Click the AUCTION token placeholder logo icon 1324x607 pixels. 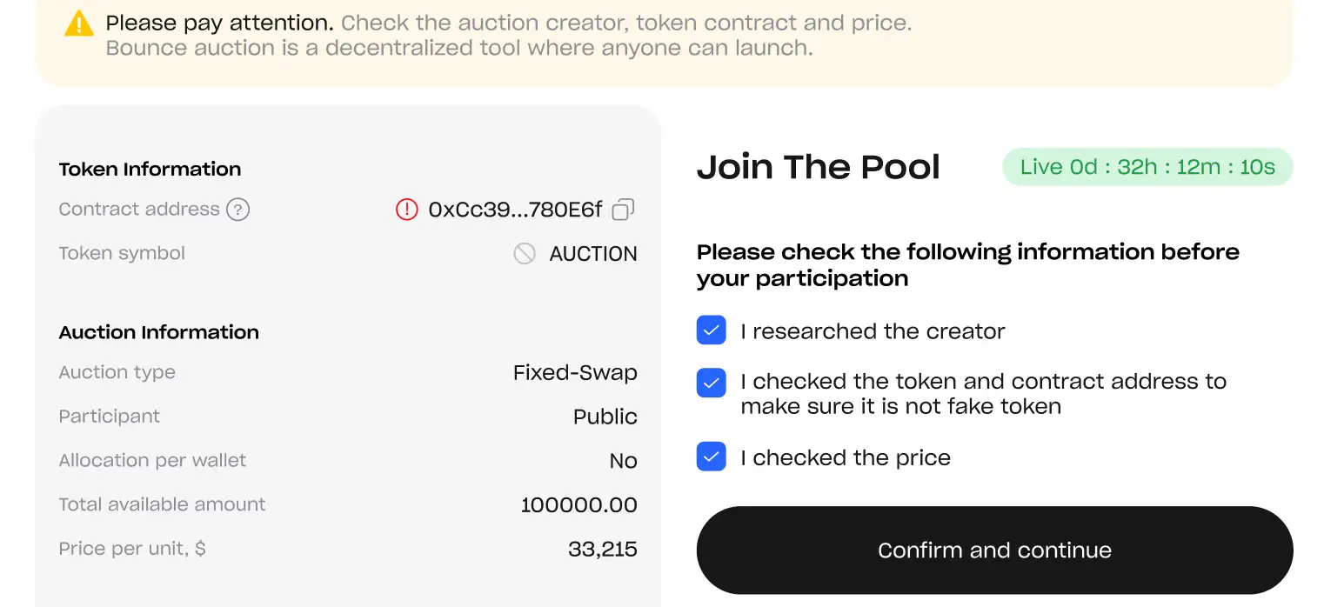525,254
